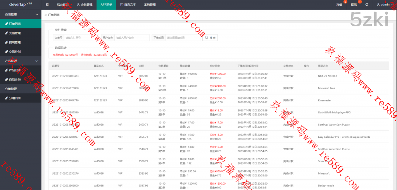
Task: Click the flag icon beside 首页文本
Action: pos(122,5)
